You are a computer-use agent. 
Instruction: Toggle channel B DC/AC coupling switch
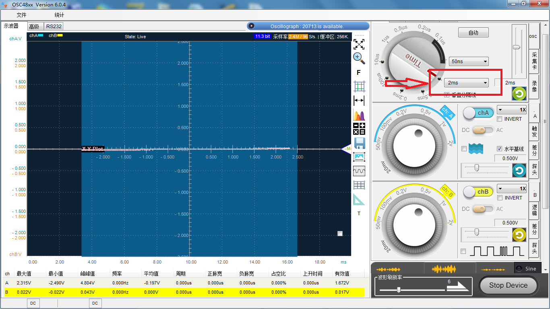[482, 209]
